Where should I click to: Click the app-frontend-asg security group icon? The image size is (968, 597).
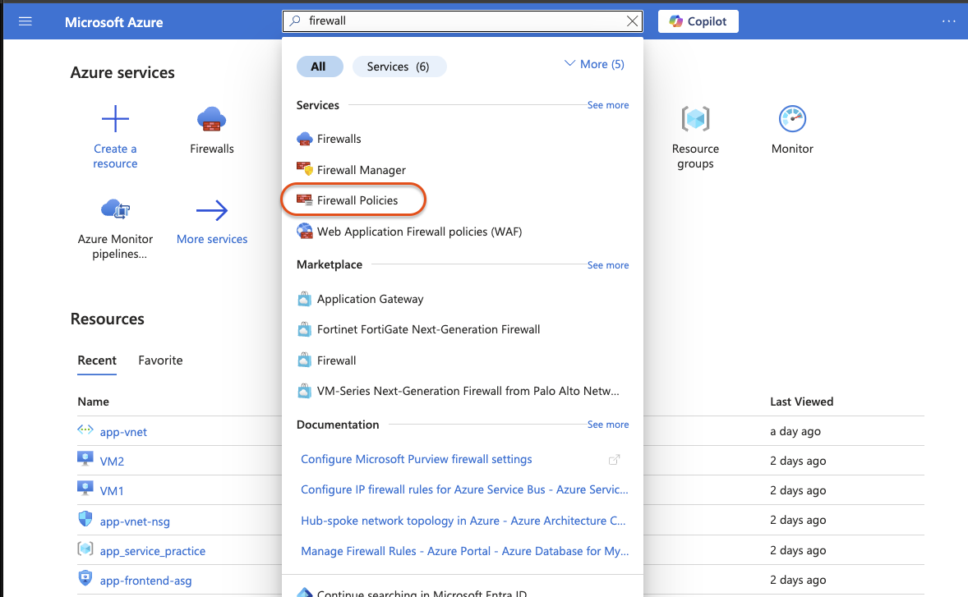pyautogui.click(x=85, y=578)
